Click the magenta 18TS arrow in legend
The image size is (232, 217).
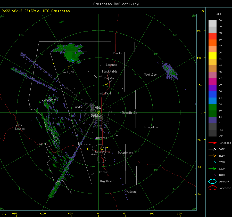click(212, 175)
